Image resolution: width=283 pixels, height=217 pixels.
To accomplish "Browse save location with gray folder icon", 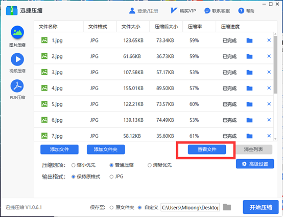I will coord(227,207).
